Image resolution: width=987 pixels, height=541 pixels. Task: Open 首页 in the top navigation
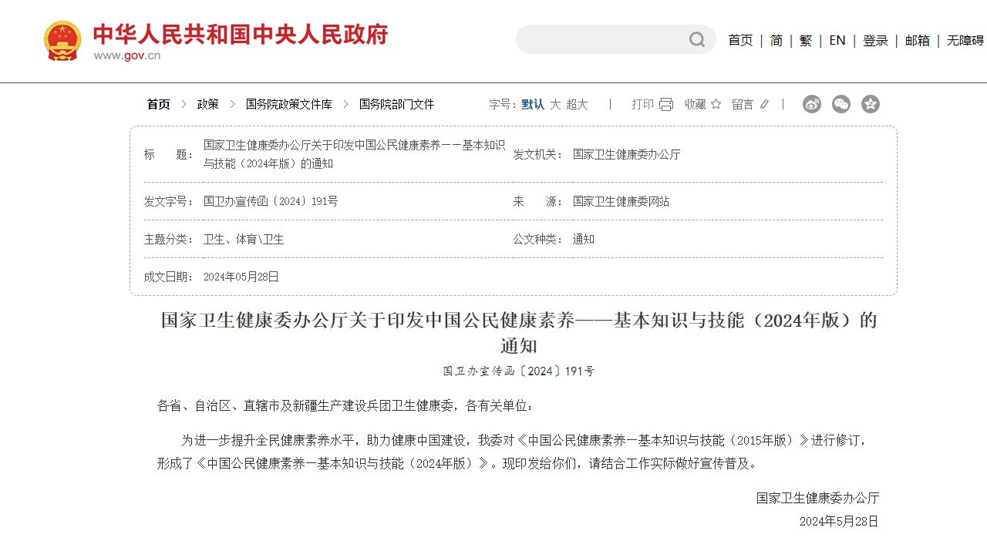740,41
